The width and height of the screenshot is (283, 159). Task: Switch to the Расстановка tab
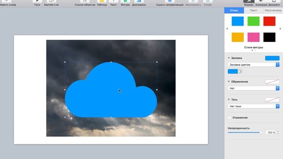[x=273, y=11]
